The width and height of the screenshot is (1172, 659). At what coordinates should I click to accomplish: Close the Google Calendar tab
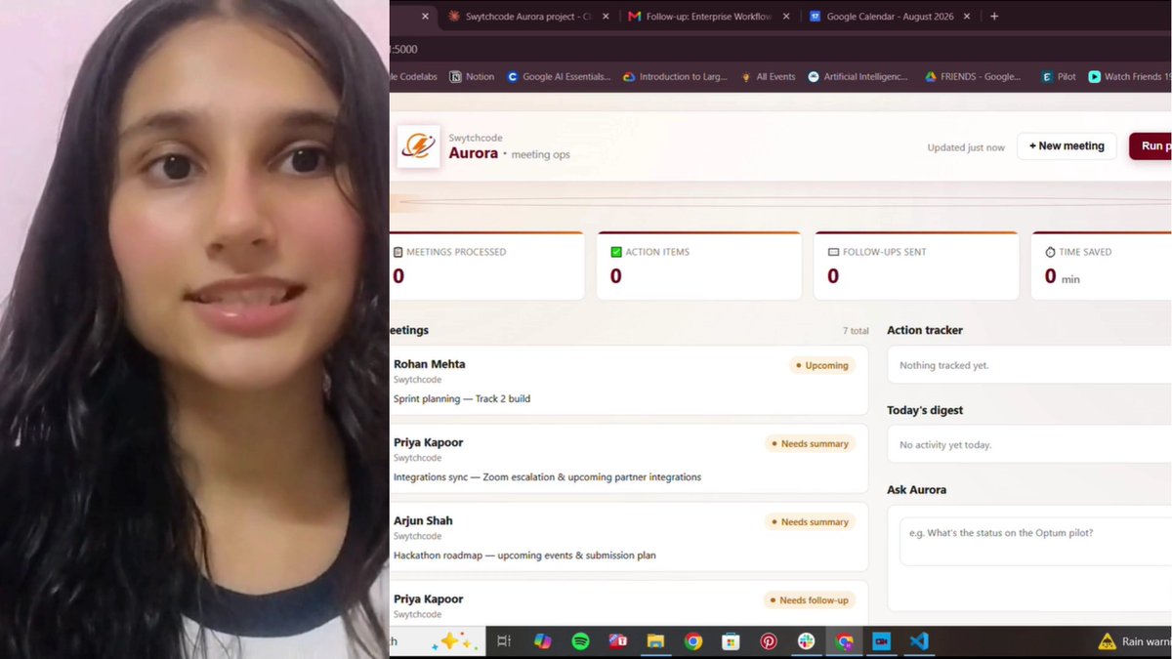pos(968,17)
